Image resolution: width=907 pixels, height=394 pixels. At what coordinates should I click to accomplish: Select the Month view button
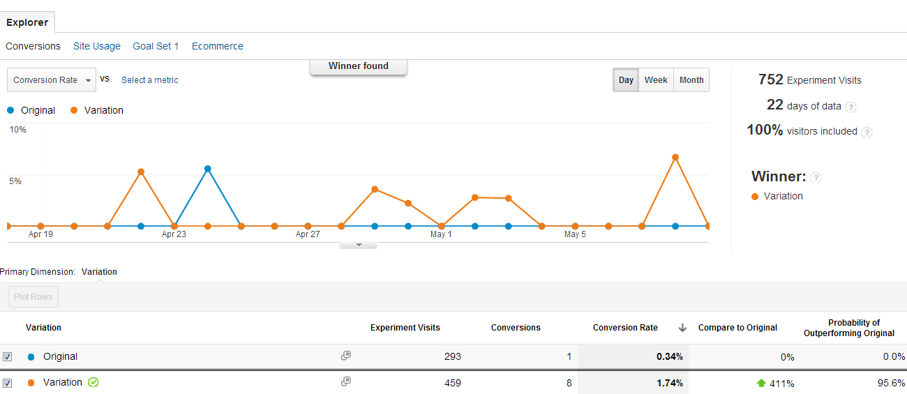click(x=691, y=80)
